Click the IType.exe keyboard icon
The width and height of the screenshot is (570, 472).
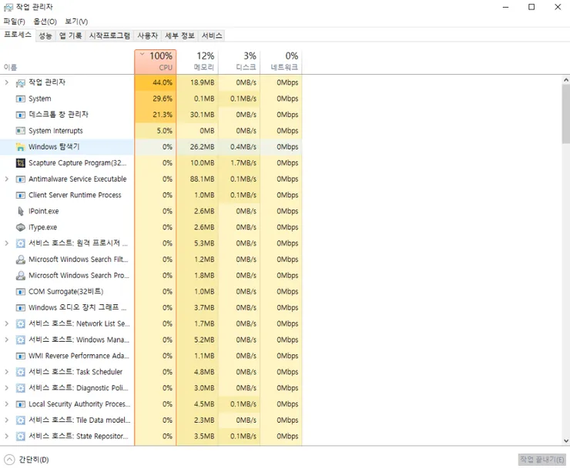point(20,227)
